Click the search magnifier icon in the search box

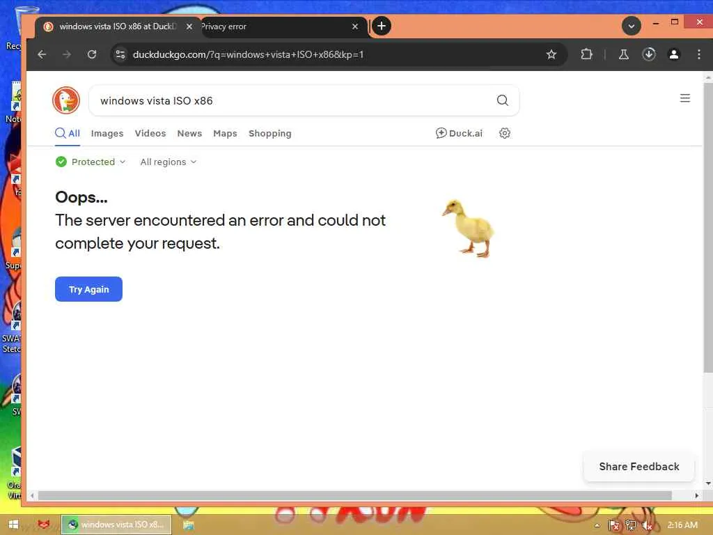pyautogui.click(x=502, y=100)
